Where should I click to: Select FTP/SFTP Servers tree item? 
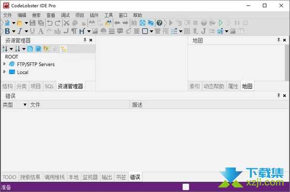[x=36, y=64]
